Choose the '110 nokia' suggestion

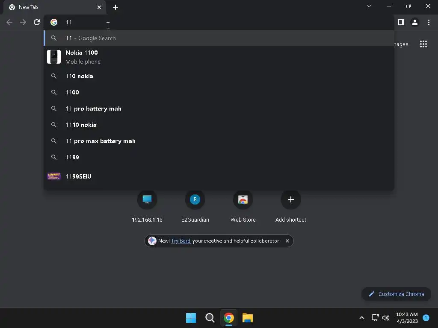click(x=219, y=76)
